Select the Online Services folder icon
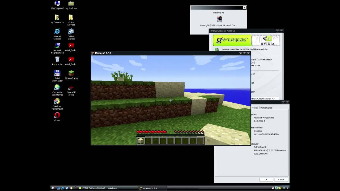 click(71, 20)
